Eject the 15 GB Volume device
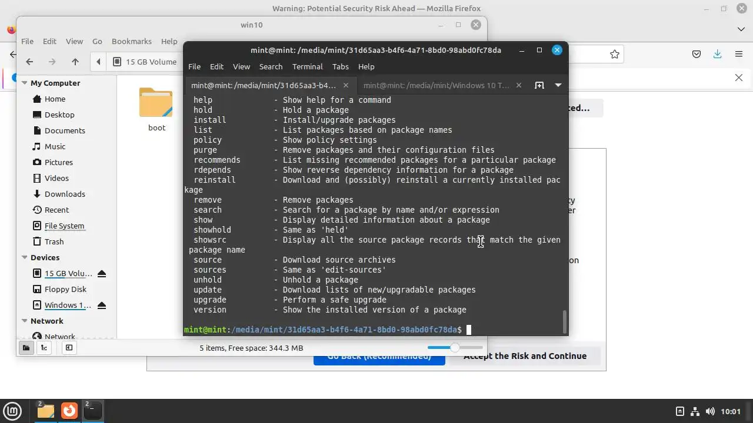The width and height of the screenshot is (753, 423). 102,273
